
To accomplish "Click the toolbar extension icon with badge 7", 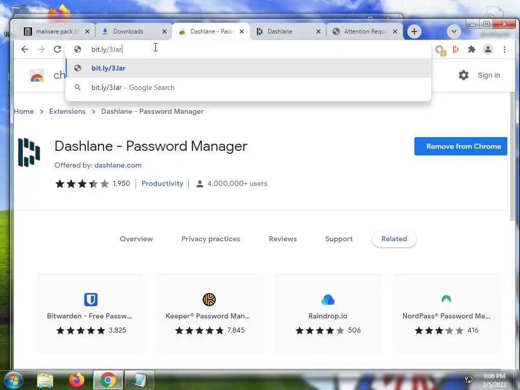I will pyautogui.click(x=440, y=50).
